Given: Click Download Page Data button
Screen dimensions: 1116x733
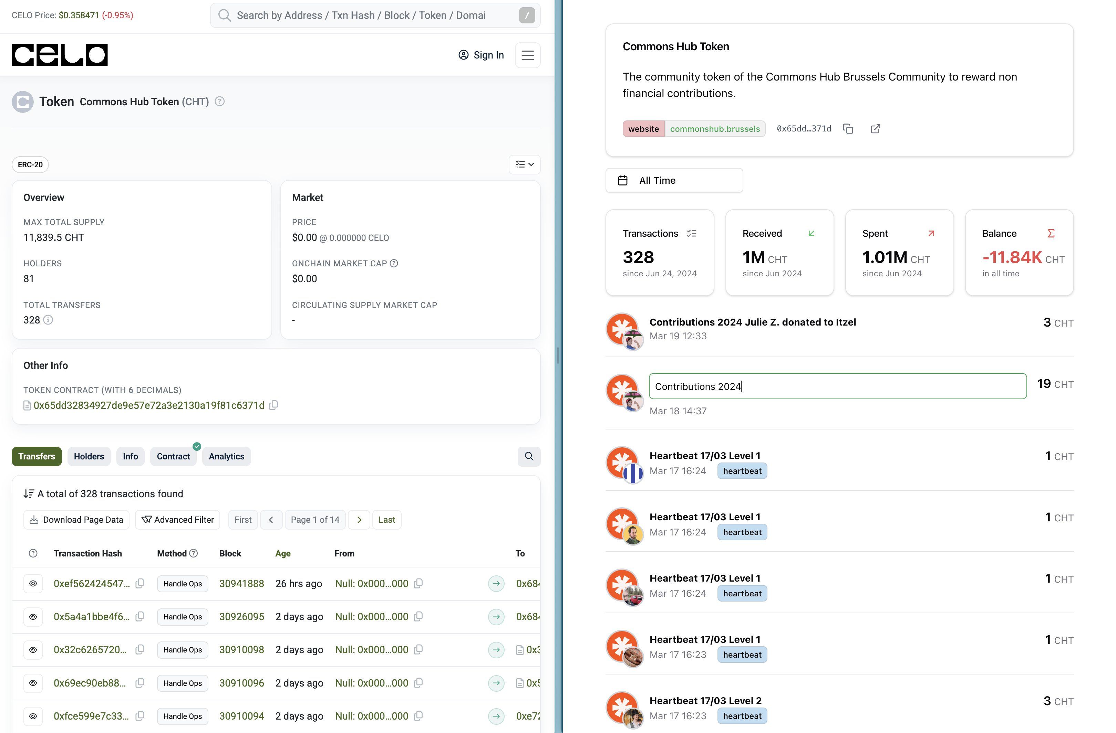Looking at the screenshot, I should click(76, 520).
